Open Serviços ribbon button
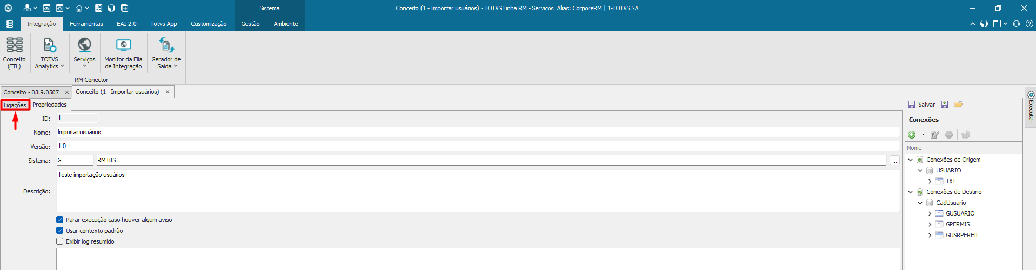The width and height of the screenshot is (1036, 270). point(84,53)
